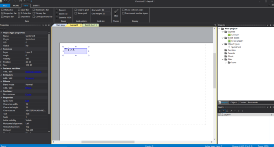Enable Show collision polys checkbox
Image resolution: width=274 pixels, height=147 pixels.
(x=123, y=10)
